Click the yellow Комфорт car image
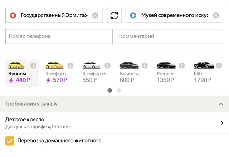 coord(54,65)
